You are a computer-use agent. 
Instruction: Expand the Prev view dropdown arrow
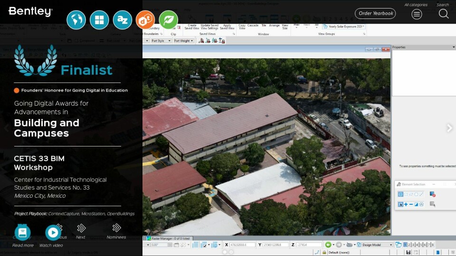coord(296,28)
